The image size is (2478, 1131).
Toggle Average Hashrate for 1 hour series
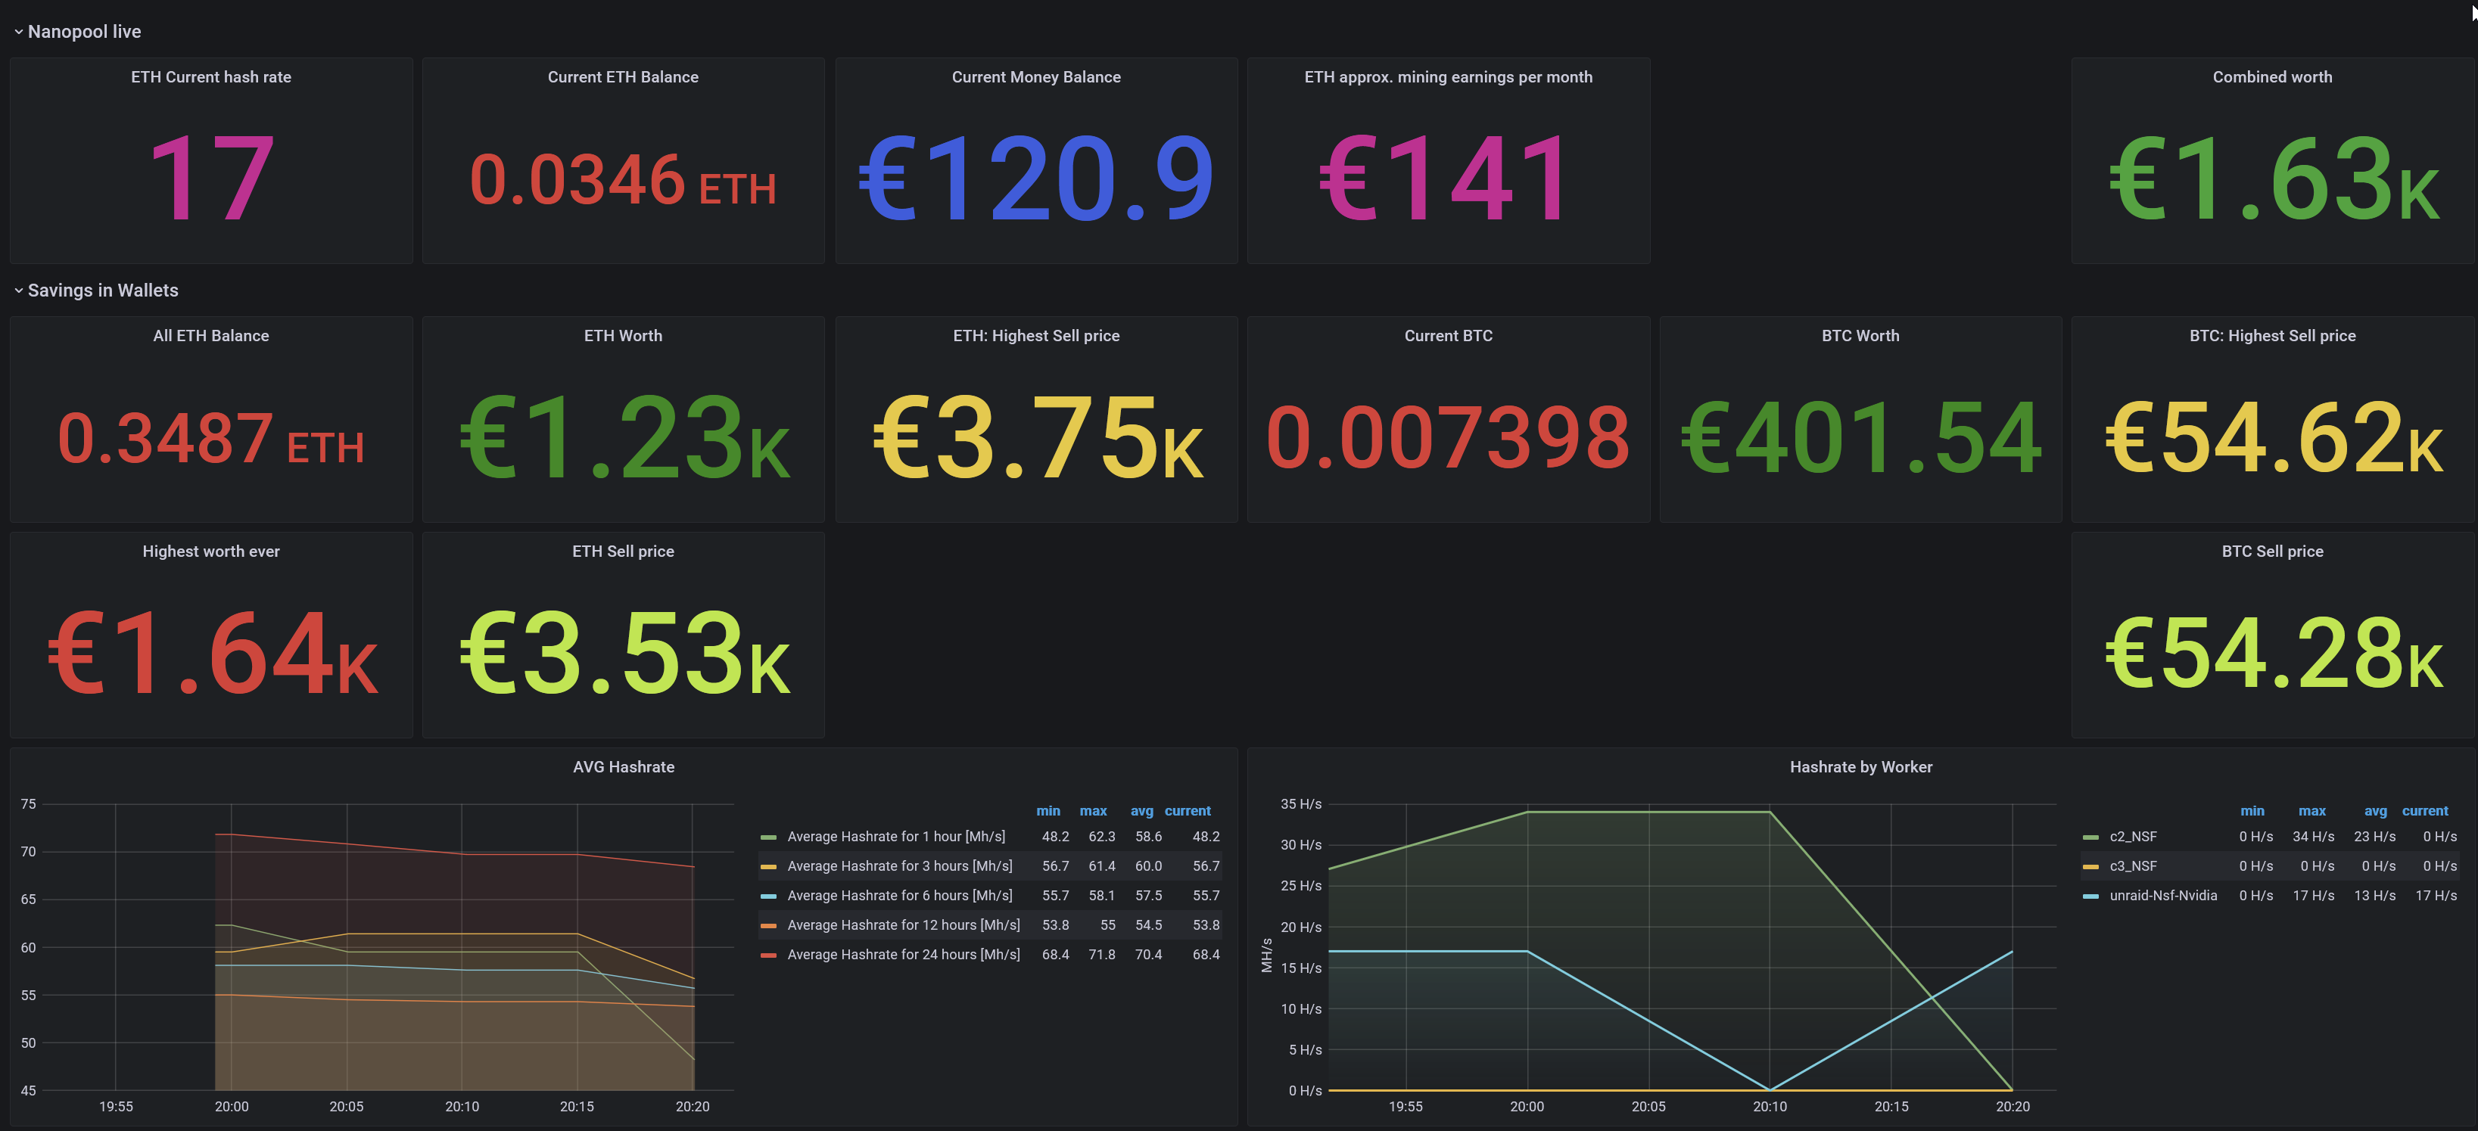(895, 837)
